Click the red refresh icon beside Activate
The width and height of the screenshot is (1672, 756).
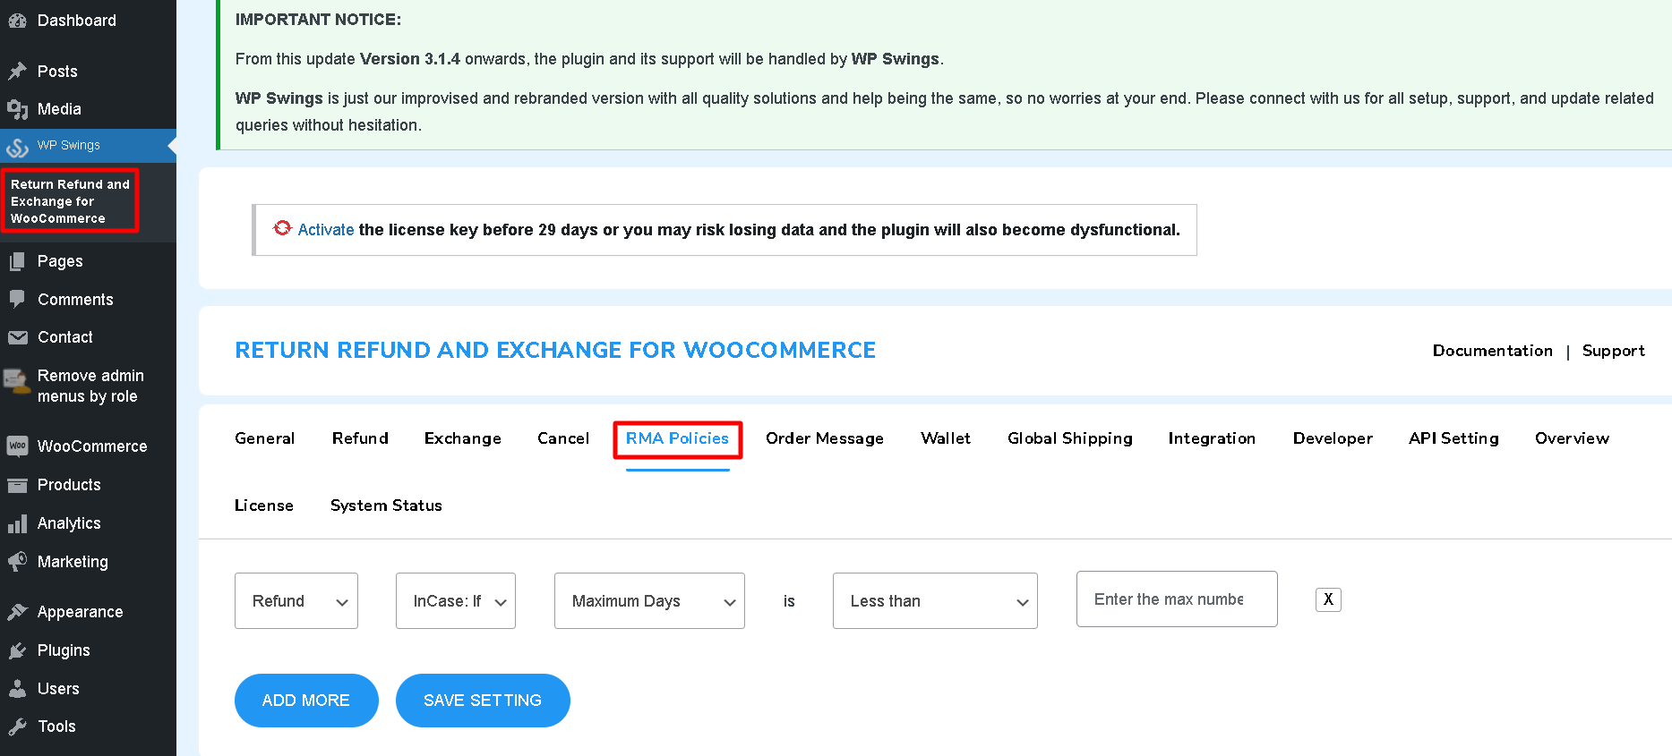tap(283, 228)
